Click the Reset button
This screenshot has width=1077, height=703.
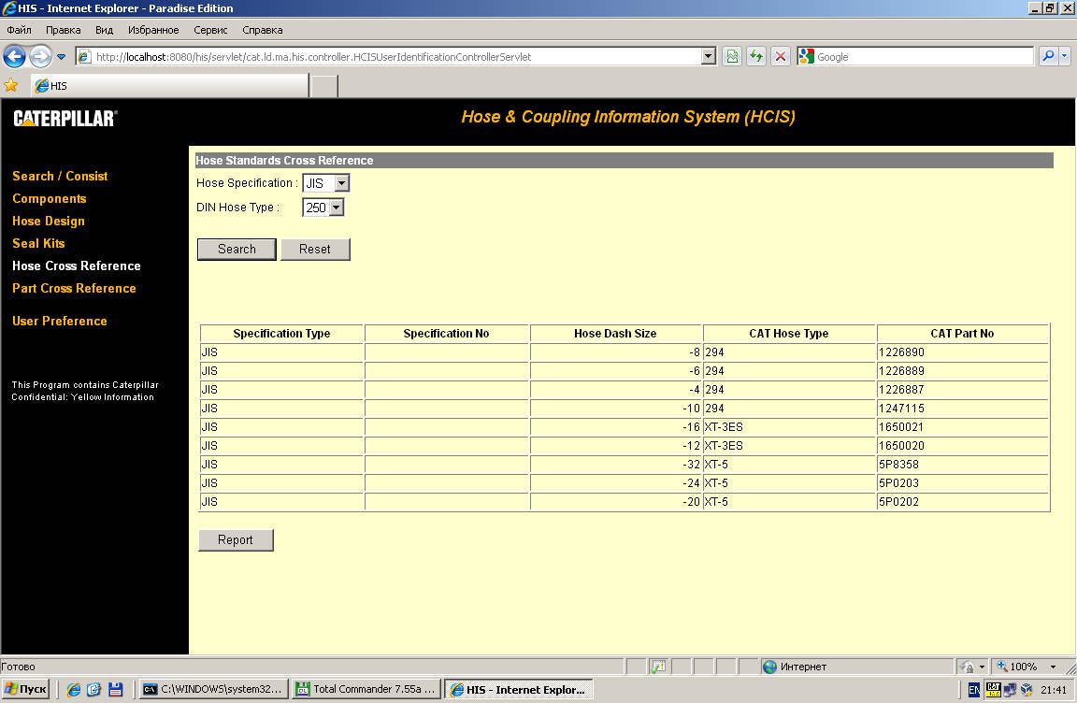coord(314,250)
